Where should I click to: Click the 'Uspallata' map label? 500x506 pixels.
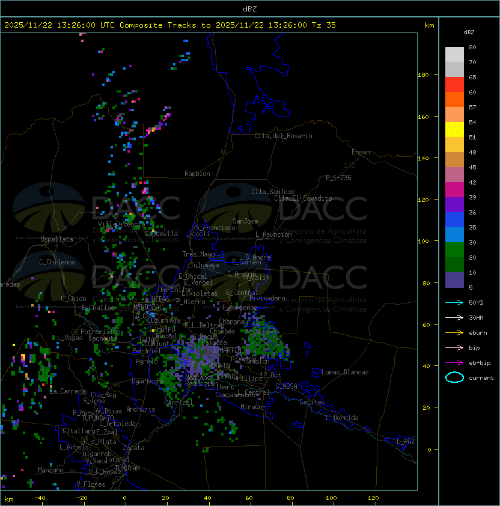pos(56,239)
